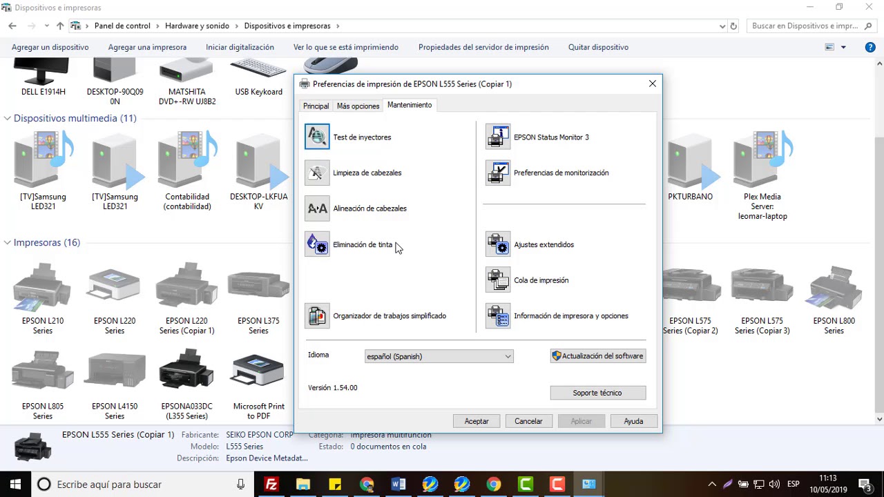Image resolution: width=884 pixels, height=497 pixels.
Task: Select the EPSON L4150 Series printer
Action: click(x=115, y=385)
